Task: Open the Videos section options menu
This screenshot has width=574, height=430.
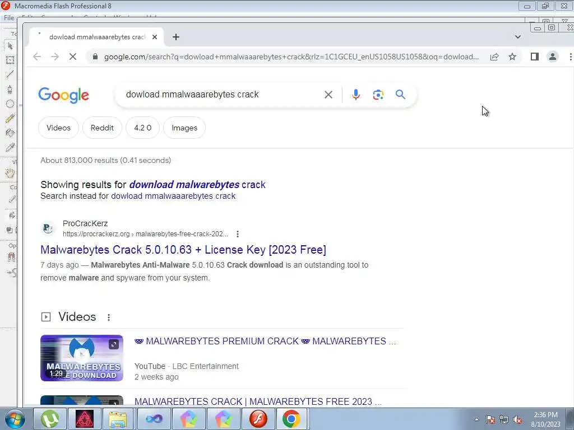Action: click(x=109, y=317)
